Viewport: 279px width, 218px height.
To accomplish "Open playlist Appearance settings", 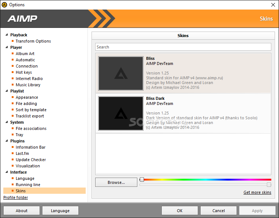I will 27,97.
